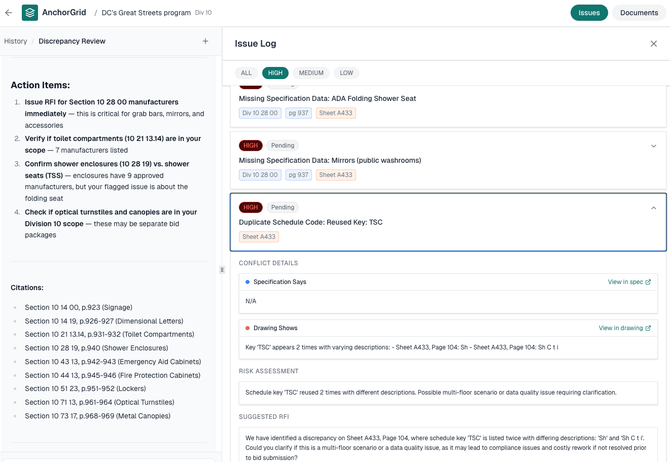Switch to the Documents tab
The height and width of the screenshot is (462, 670).
coord(639,13)
